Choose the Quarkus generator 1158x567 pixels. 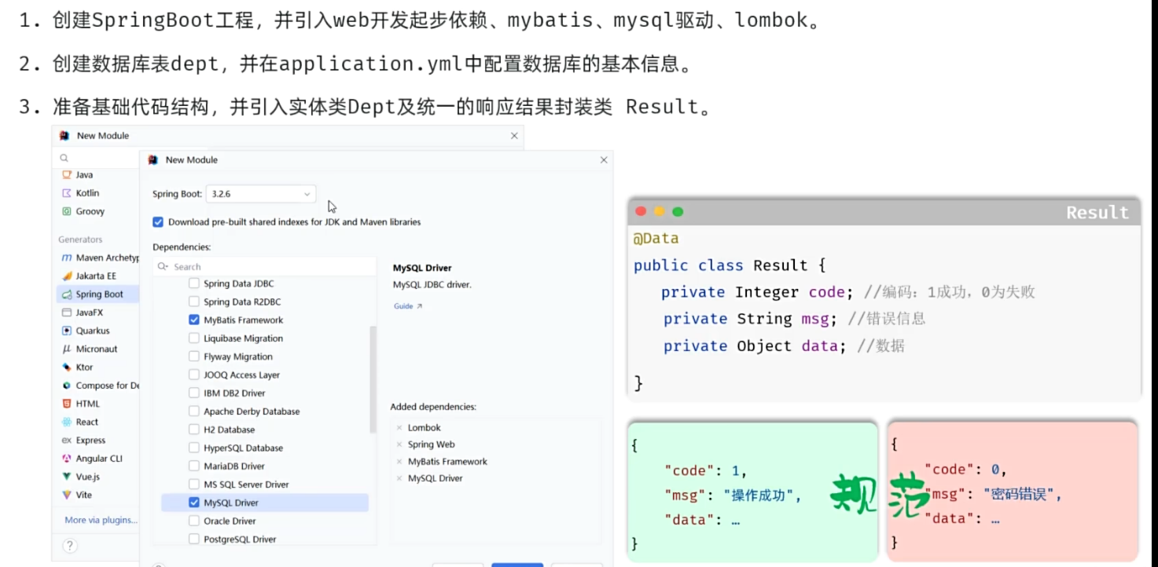pyautogui.click(x=86, y=331)
